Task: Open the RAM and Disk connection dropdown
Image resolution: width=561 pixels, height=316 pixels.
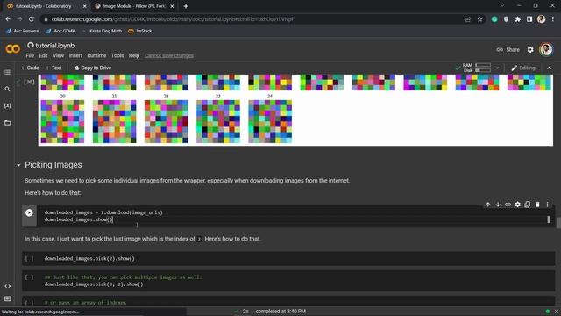Action: (x=497, y=68)
